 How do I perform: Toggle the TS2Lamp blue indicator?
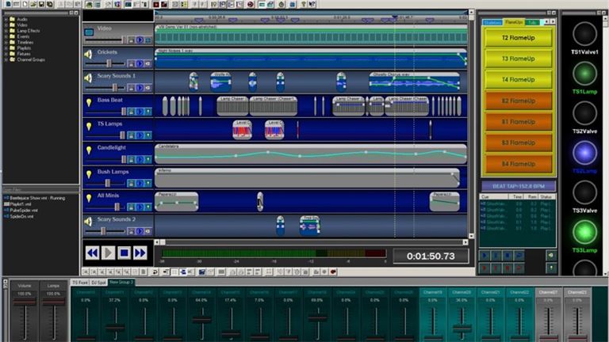pos(584,152)
